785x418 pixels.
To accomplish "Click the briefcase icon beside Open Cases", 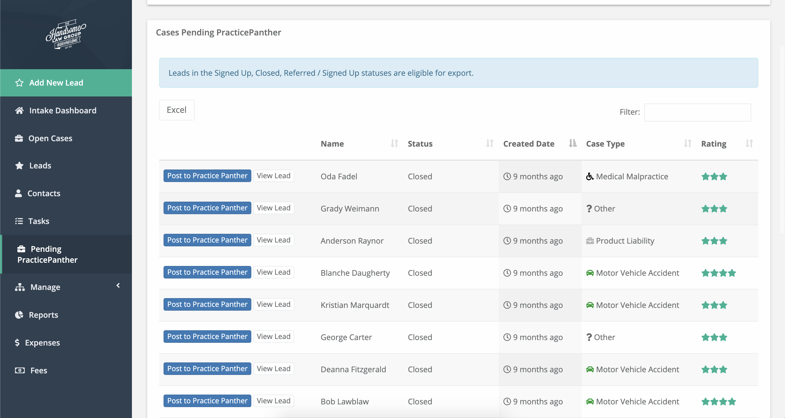I will tap(19, 138).
